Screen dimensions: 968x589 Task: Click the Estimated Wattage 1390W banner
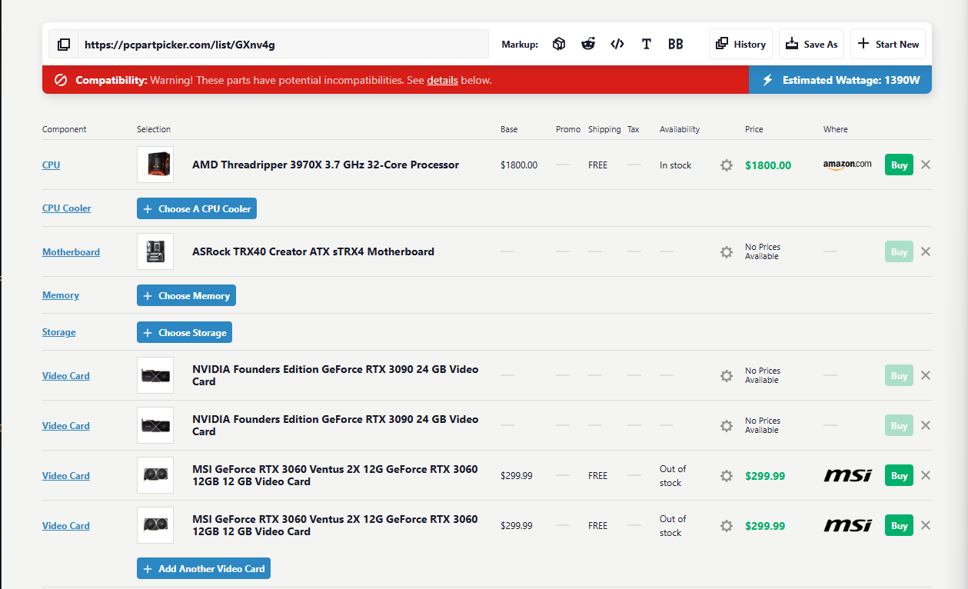pos(840,80)
